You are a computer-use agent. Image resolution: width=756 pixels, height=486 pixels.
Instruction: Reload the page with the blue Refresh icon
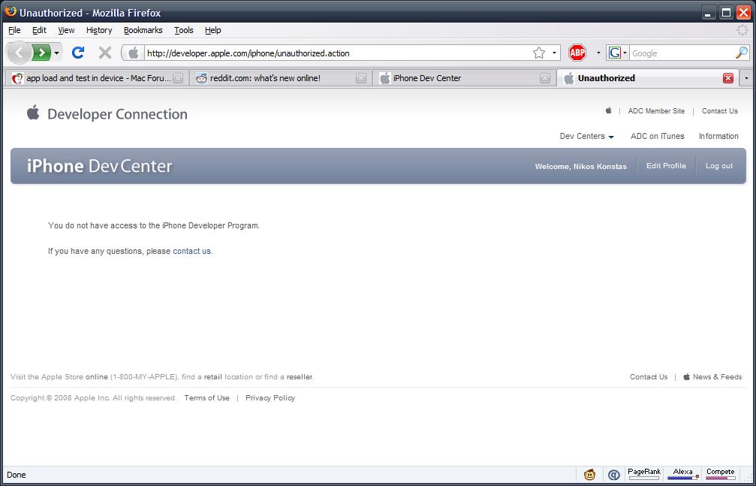[78, 53]
